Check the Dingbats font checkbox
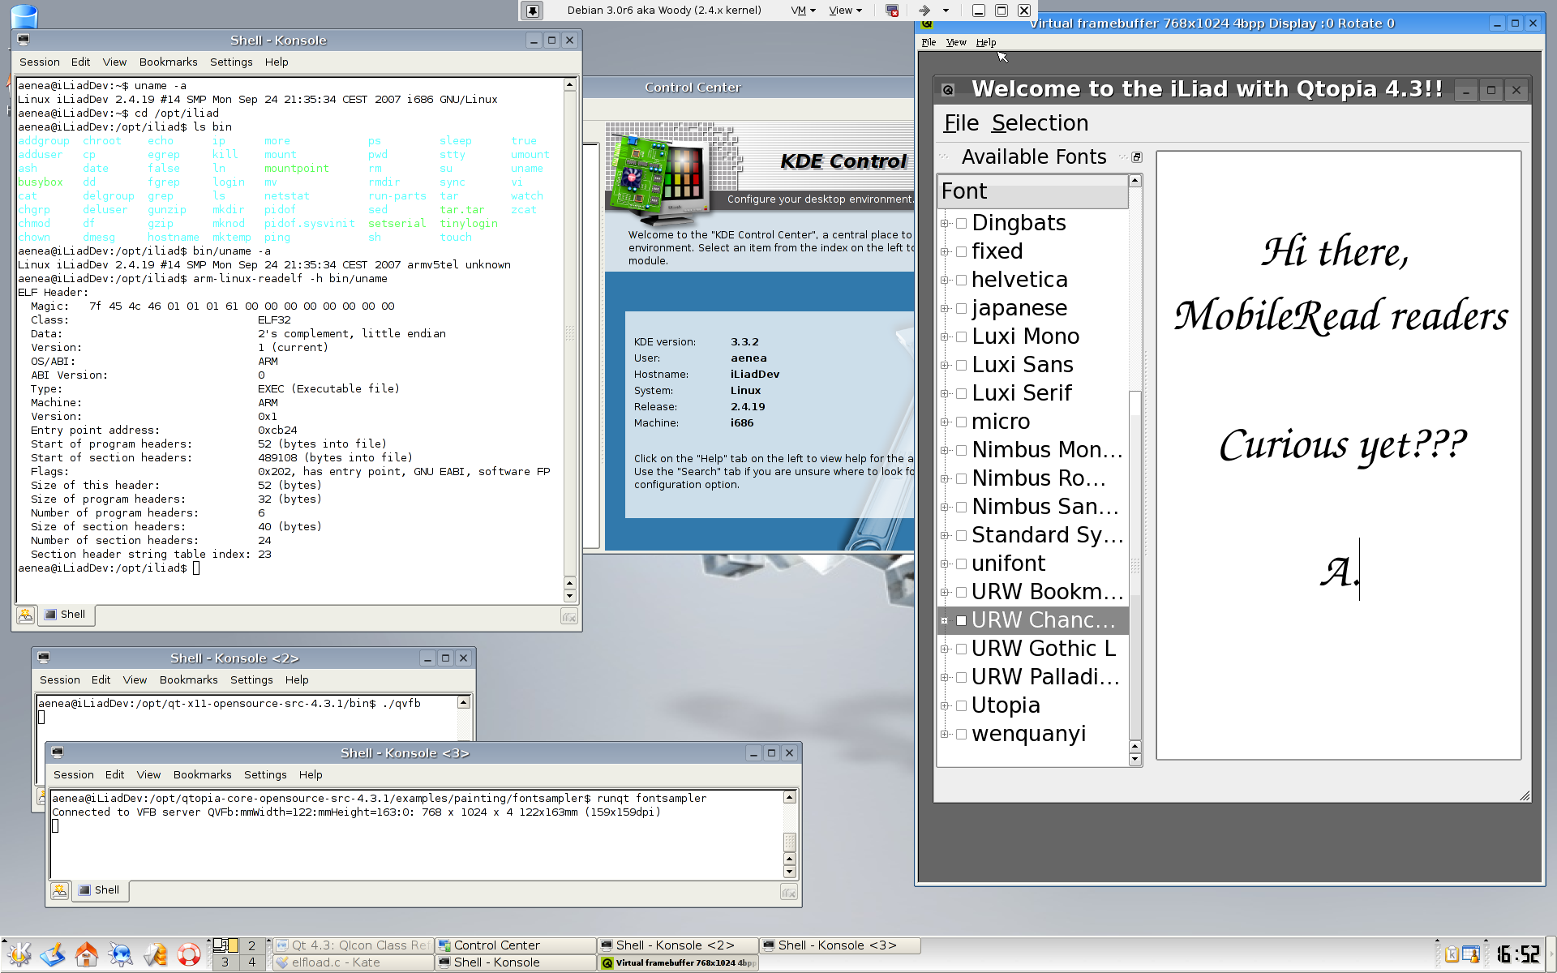 click(x=961, y=224)
